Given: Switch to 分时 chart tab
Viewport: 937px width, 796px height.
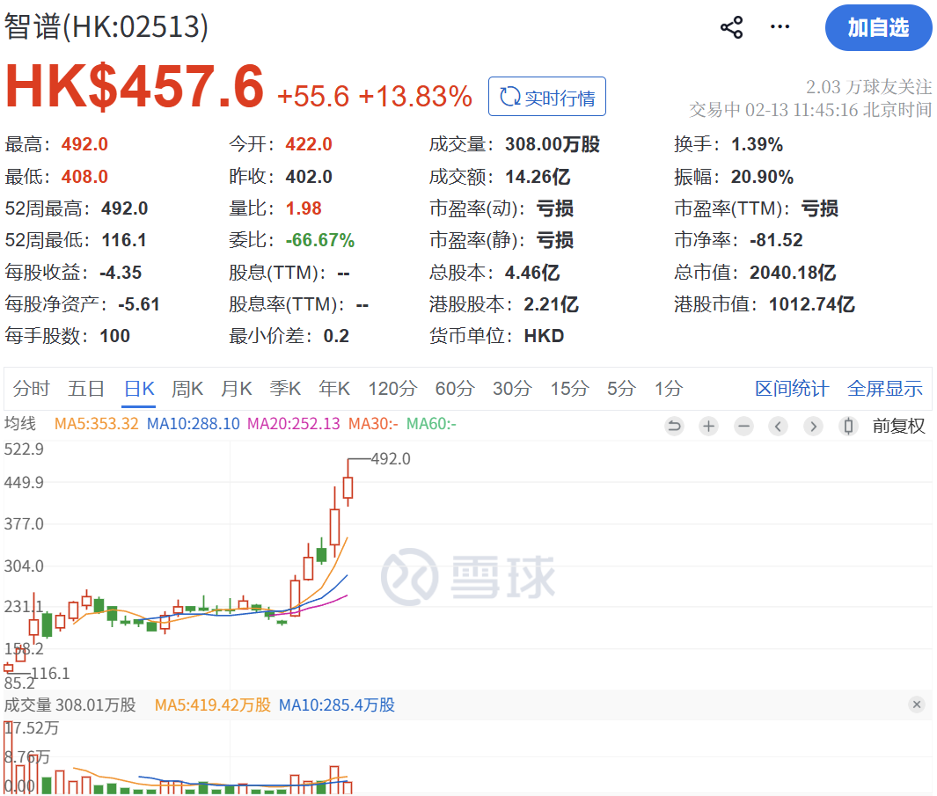Looking at the screenshot, I should (x=32, y=389).
